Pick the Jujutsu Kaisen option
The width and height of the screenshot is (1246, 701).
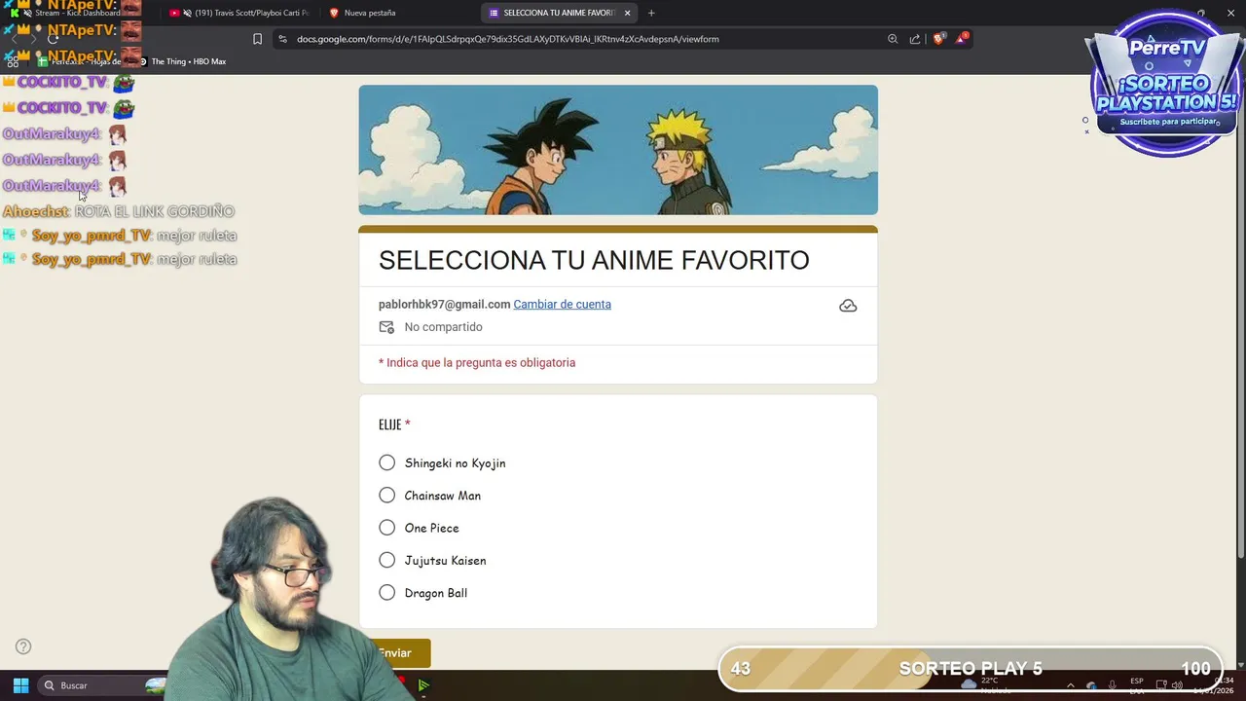pyautogui.click(x=387, y=560)
